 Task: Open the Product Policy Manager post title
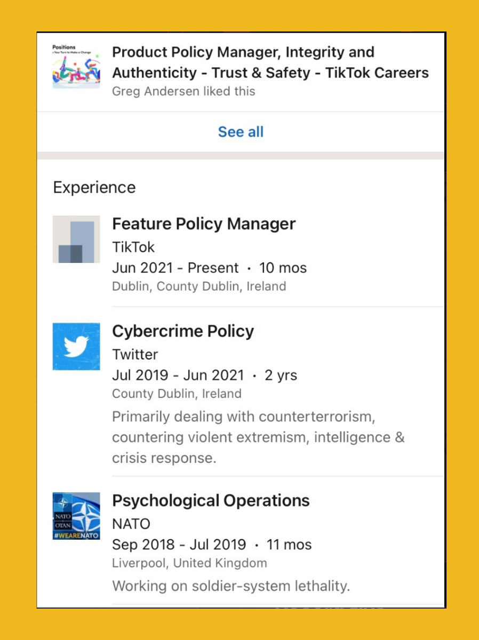(x=270, y=62)
